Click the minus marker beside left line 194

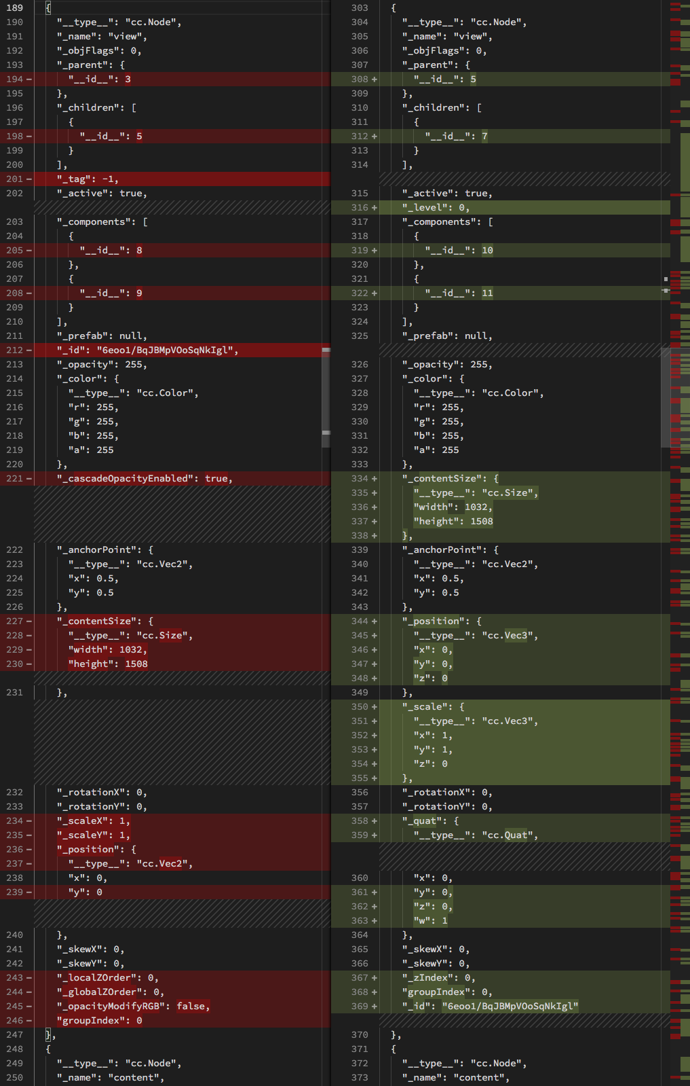click(x=29, y=79)
